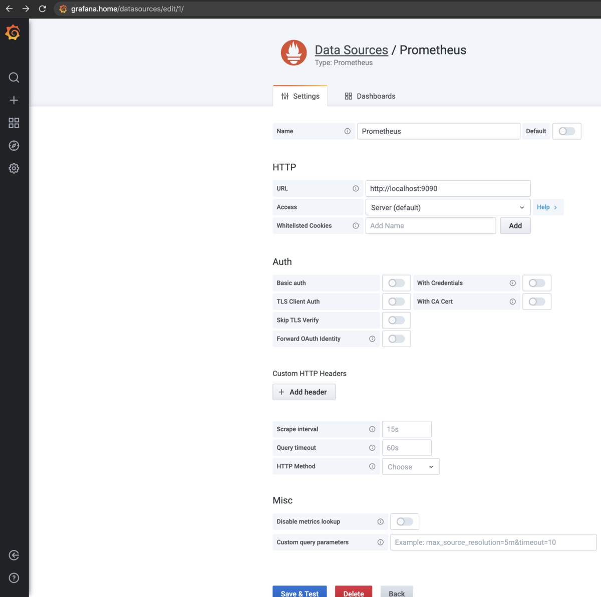Select the Settings tab
601x597 pixels.
pyautogui.click(x=300, y=96)
